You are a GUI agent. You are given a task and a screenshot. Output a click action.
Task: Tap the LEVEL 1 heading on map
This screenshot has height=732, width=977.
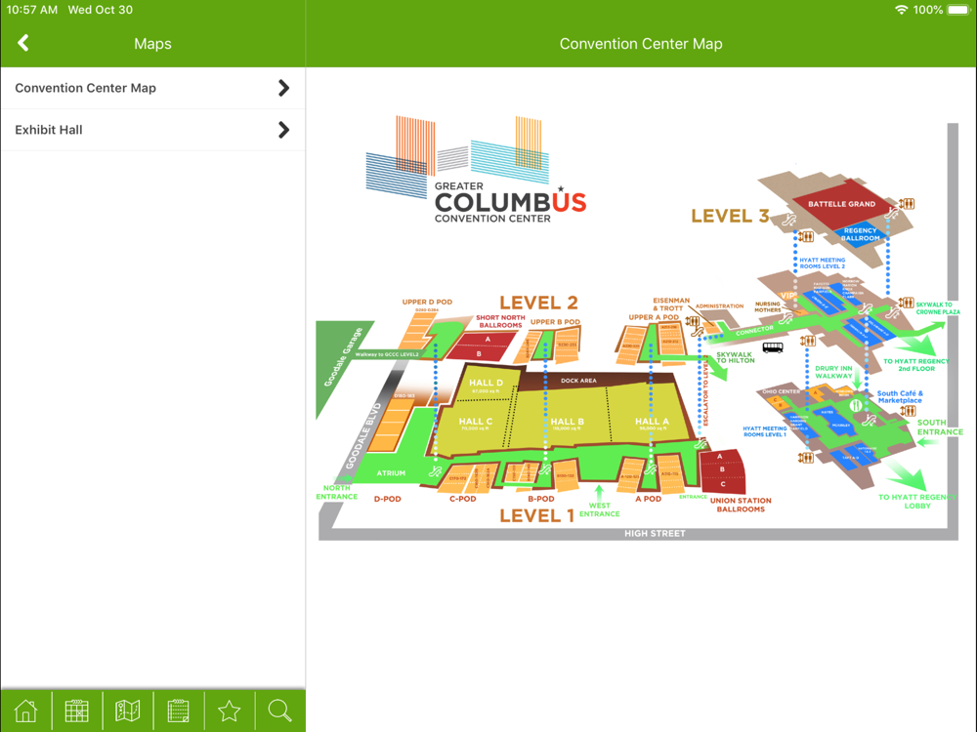click(536, 515)
